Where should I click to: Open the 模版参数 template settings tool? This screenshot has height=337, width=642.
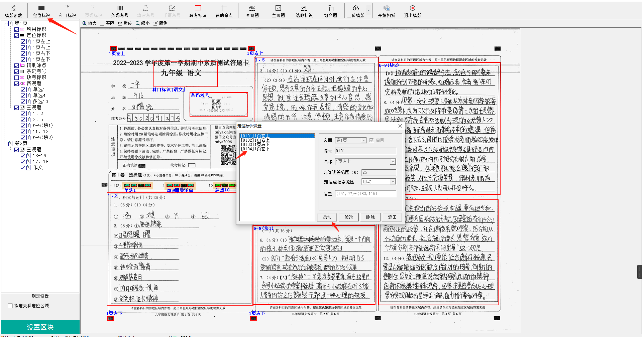tap(13, 11)
